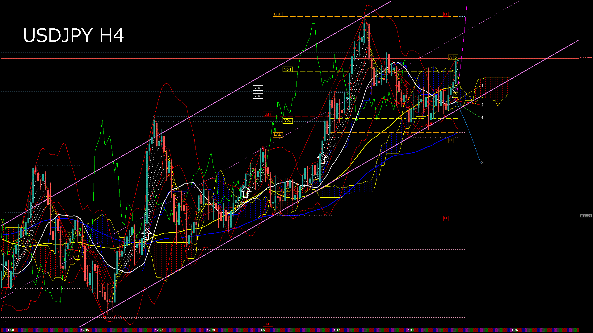Toggle the M monthly marker at top right
This screenshot has width=593, height=333.
[446, 14]
